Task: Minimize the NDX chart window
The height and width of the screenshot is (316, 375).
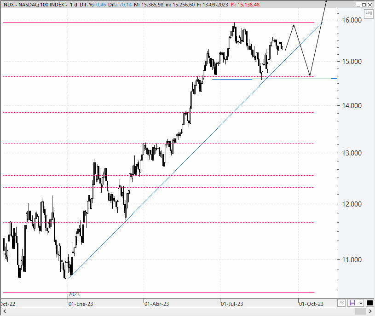Action: pyautogui.click(x=358, y=5)
